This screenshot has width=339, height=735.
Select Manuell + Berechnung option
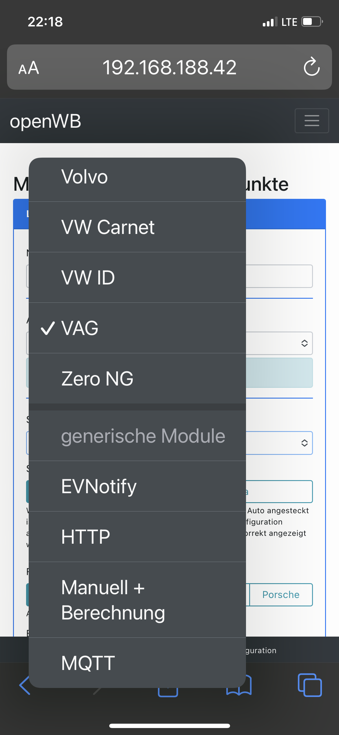pyautogui.click(x=137, y=600)
